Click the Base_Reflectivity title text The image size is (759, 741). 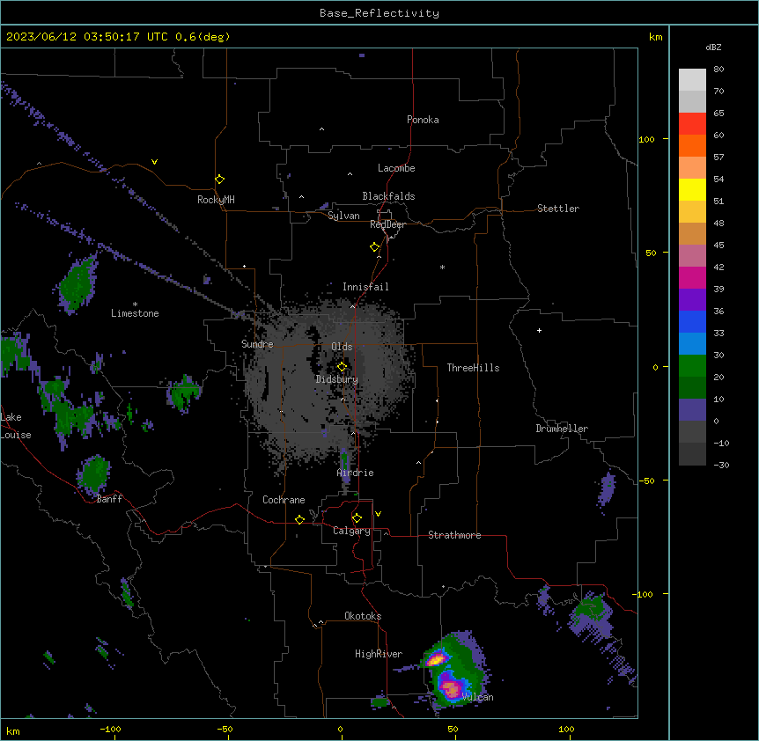(x=379, y=13)
